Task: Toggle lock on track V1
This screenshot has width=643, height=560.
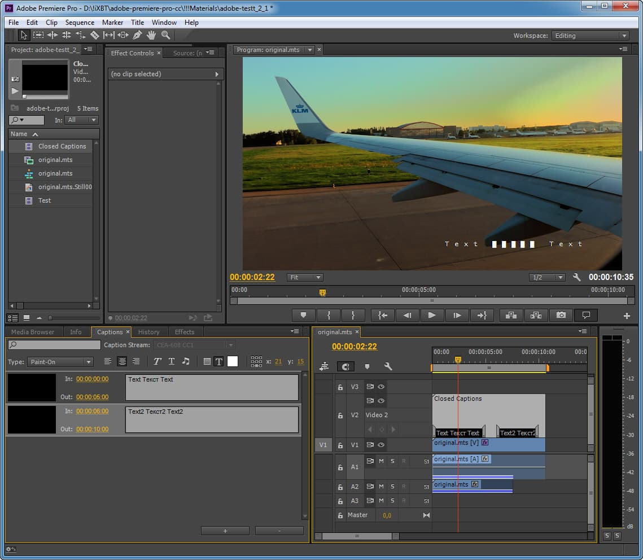Action: tap(340, 445)
